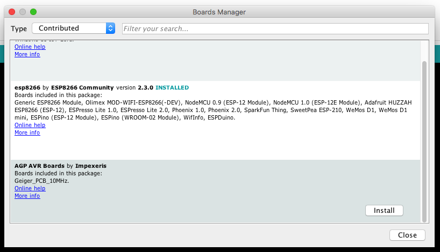Click 'Boards included in this package:' under esp8266
The height and width of the screenshot is (252, 440).
[x=59, y=95]
